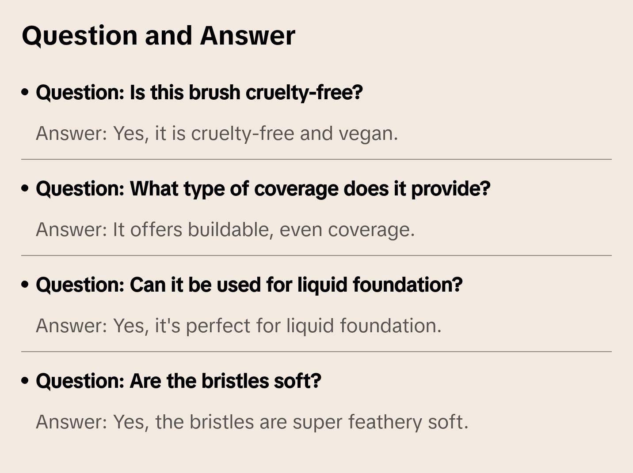633x473 pixels.
Task: Click the "Question and Answer" heading
Action: pos(158,35)
